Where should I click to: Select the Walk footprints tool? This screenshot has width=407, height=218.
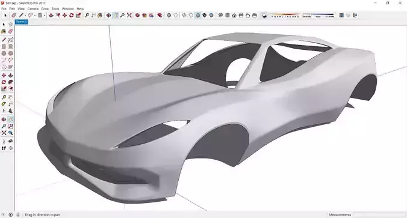(4, 148)
